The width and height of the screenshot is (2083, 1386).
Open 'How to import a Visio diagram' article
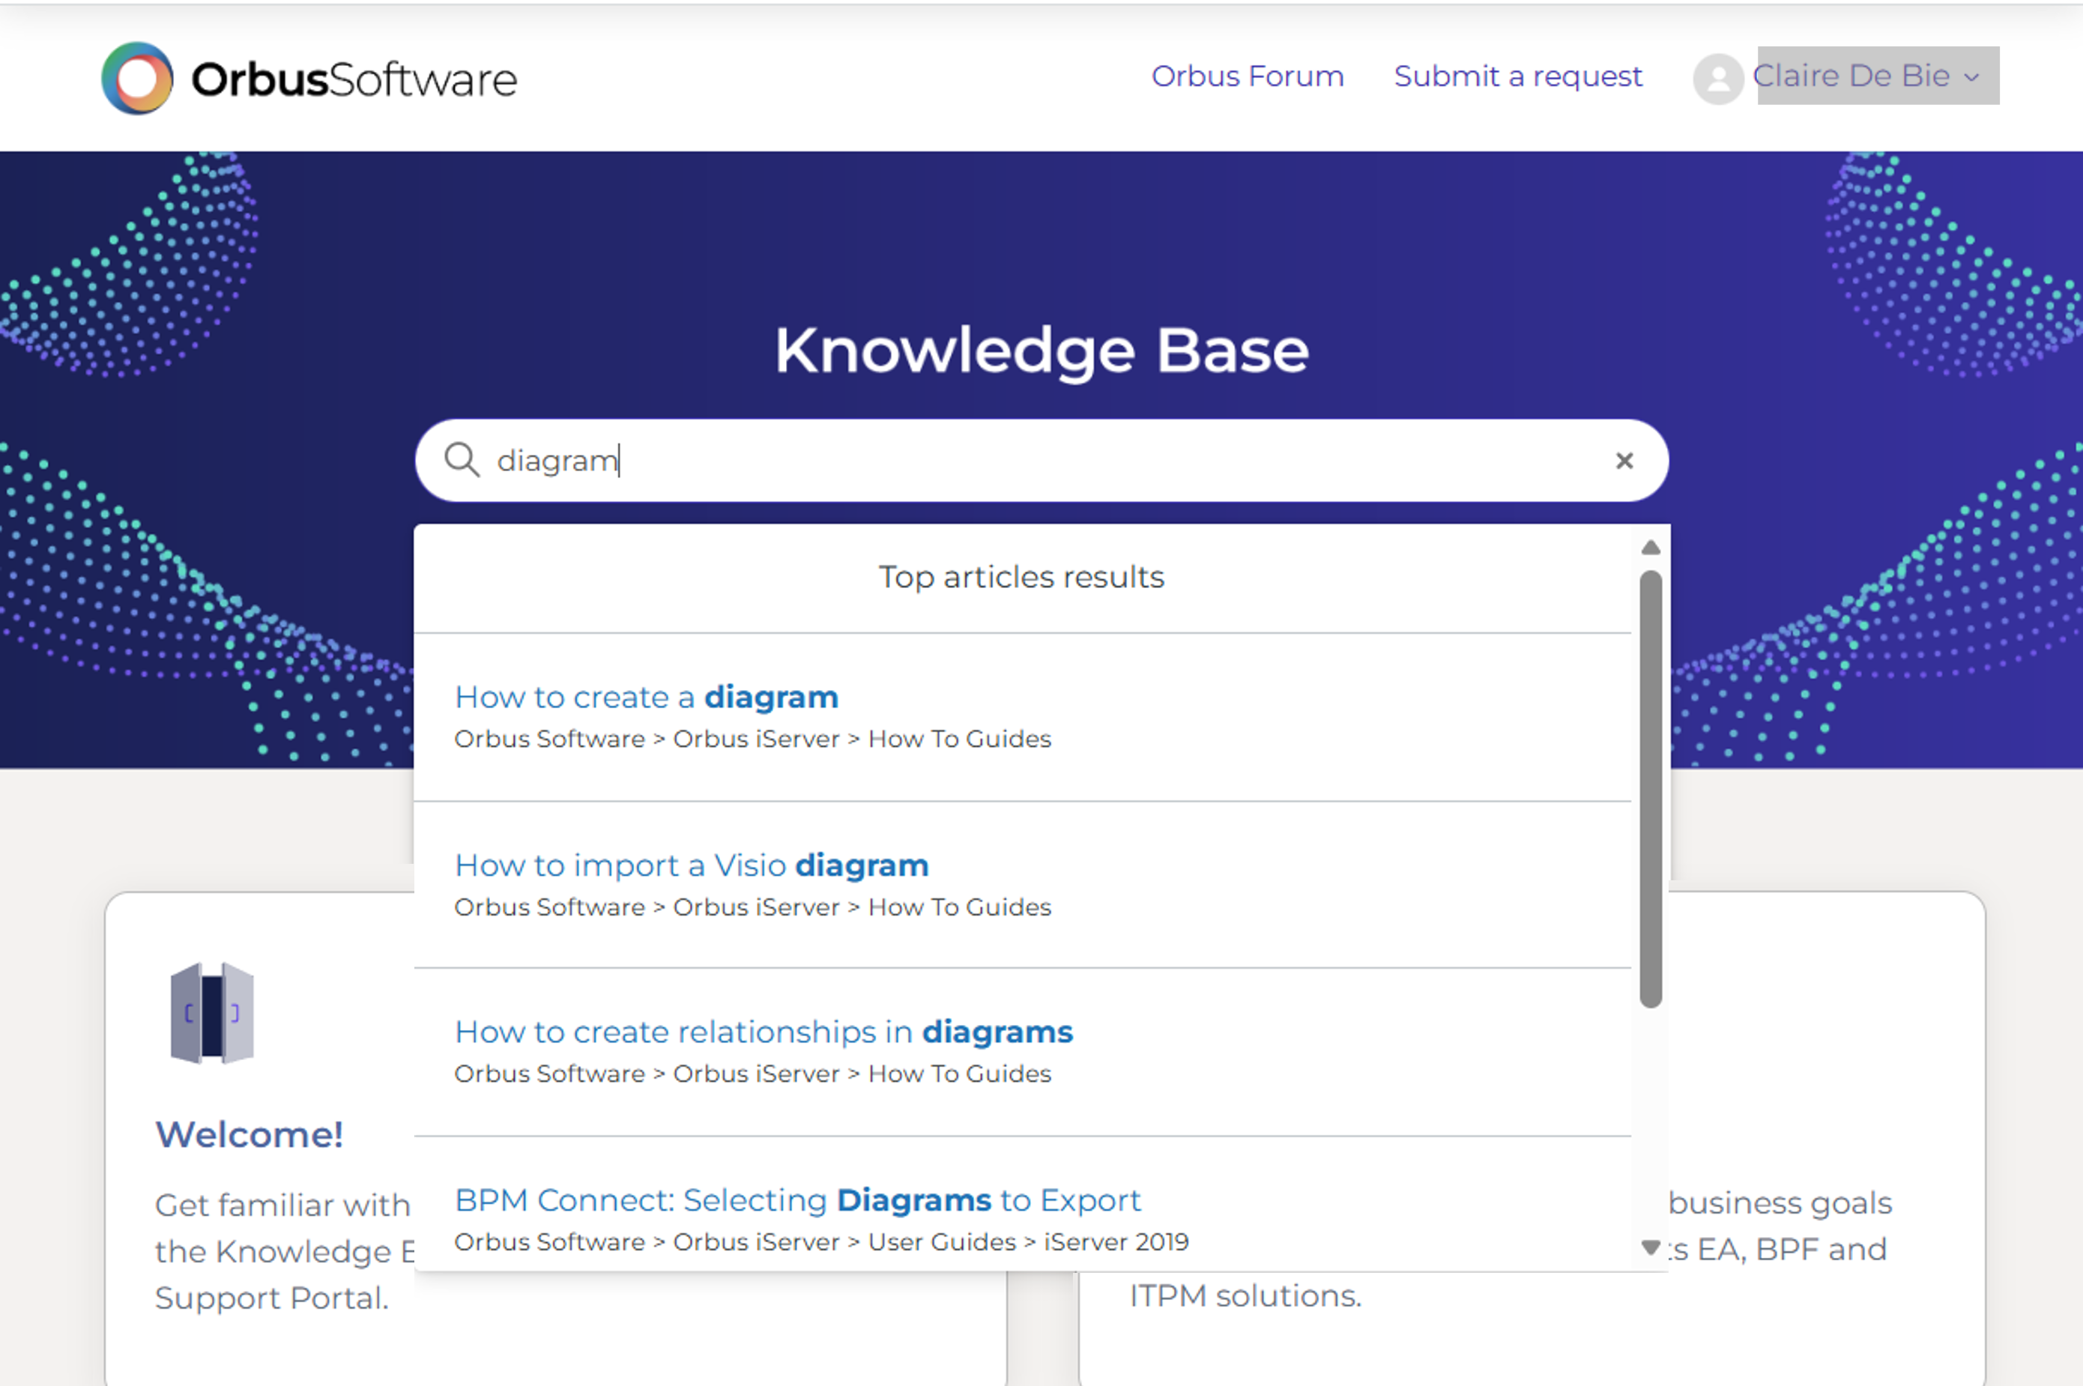click(x=692, y=865)
